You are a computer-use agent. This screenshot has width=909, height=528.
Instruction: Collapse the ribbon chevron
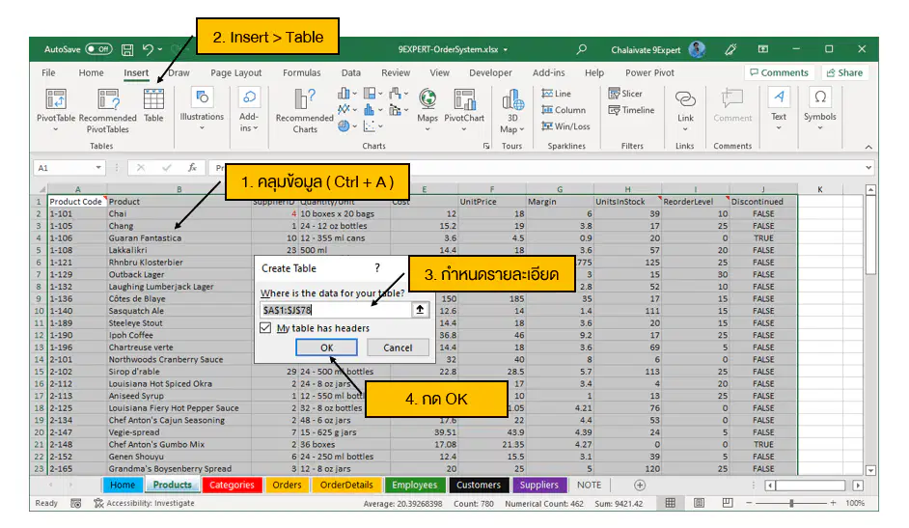868,148
